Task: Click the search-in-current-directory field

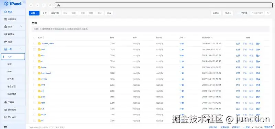Action: 258,13
